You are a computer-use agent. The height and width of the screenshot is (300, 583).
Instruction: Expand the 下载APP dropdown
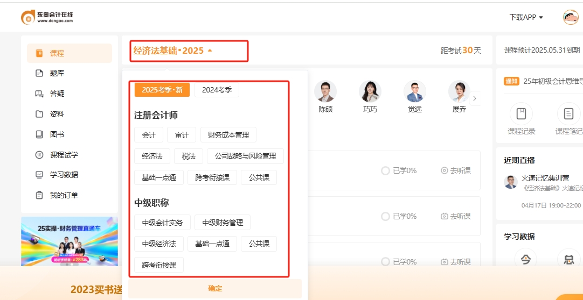526,17
